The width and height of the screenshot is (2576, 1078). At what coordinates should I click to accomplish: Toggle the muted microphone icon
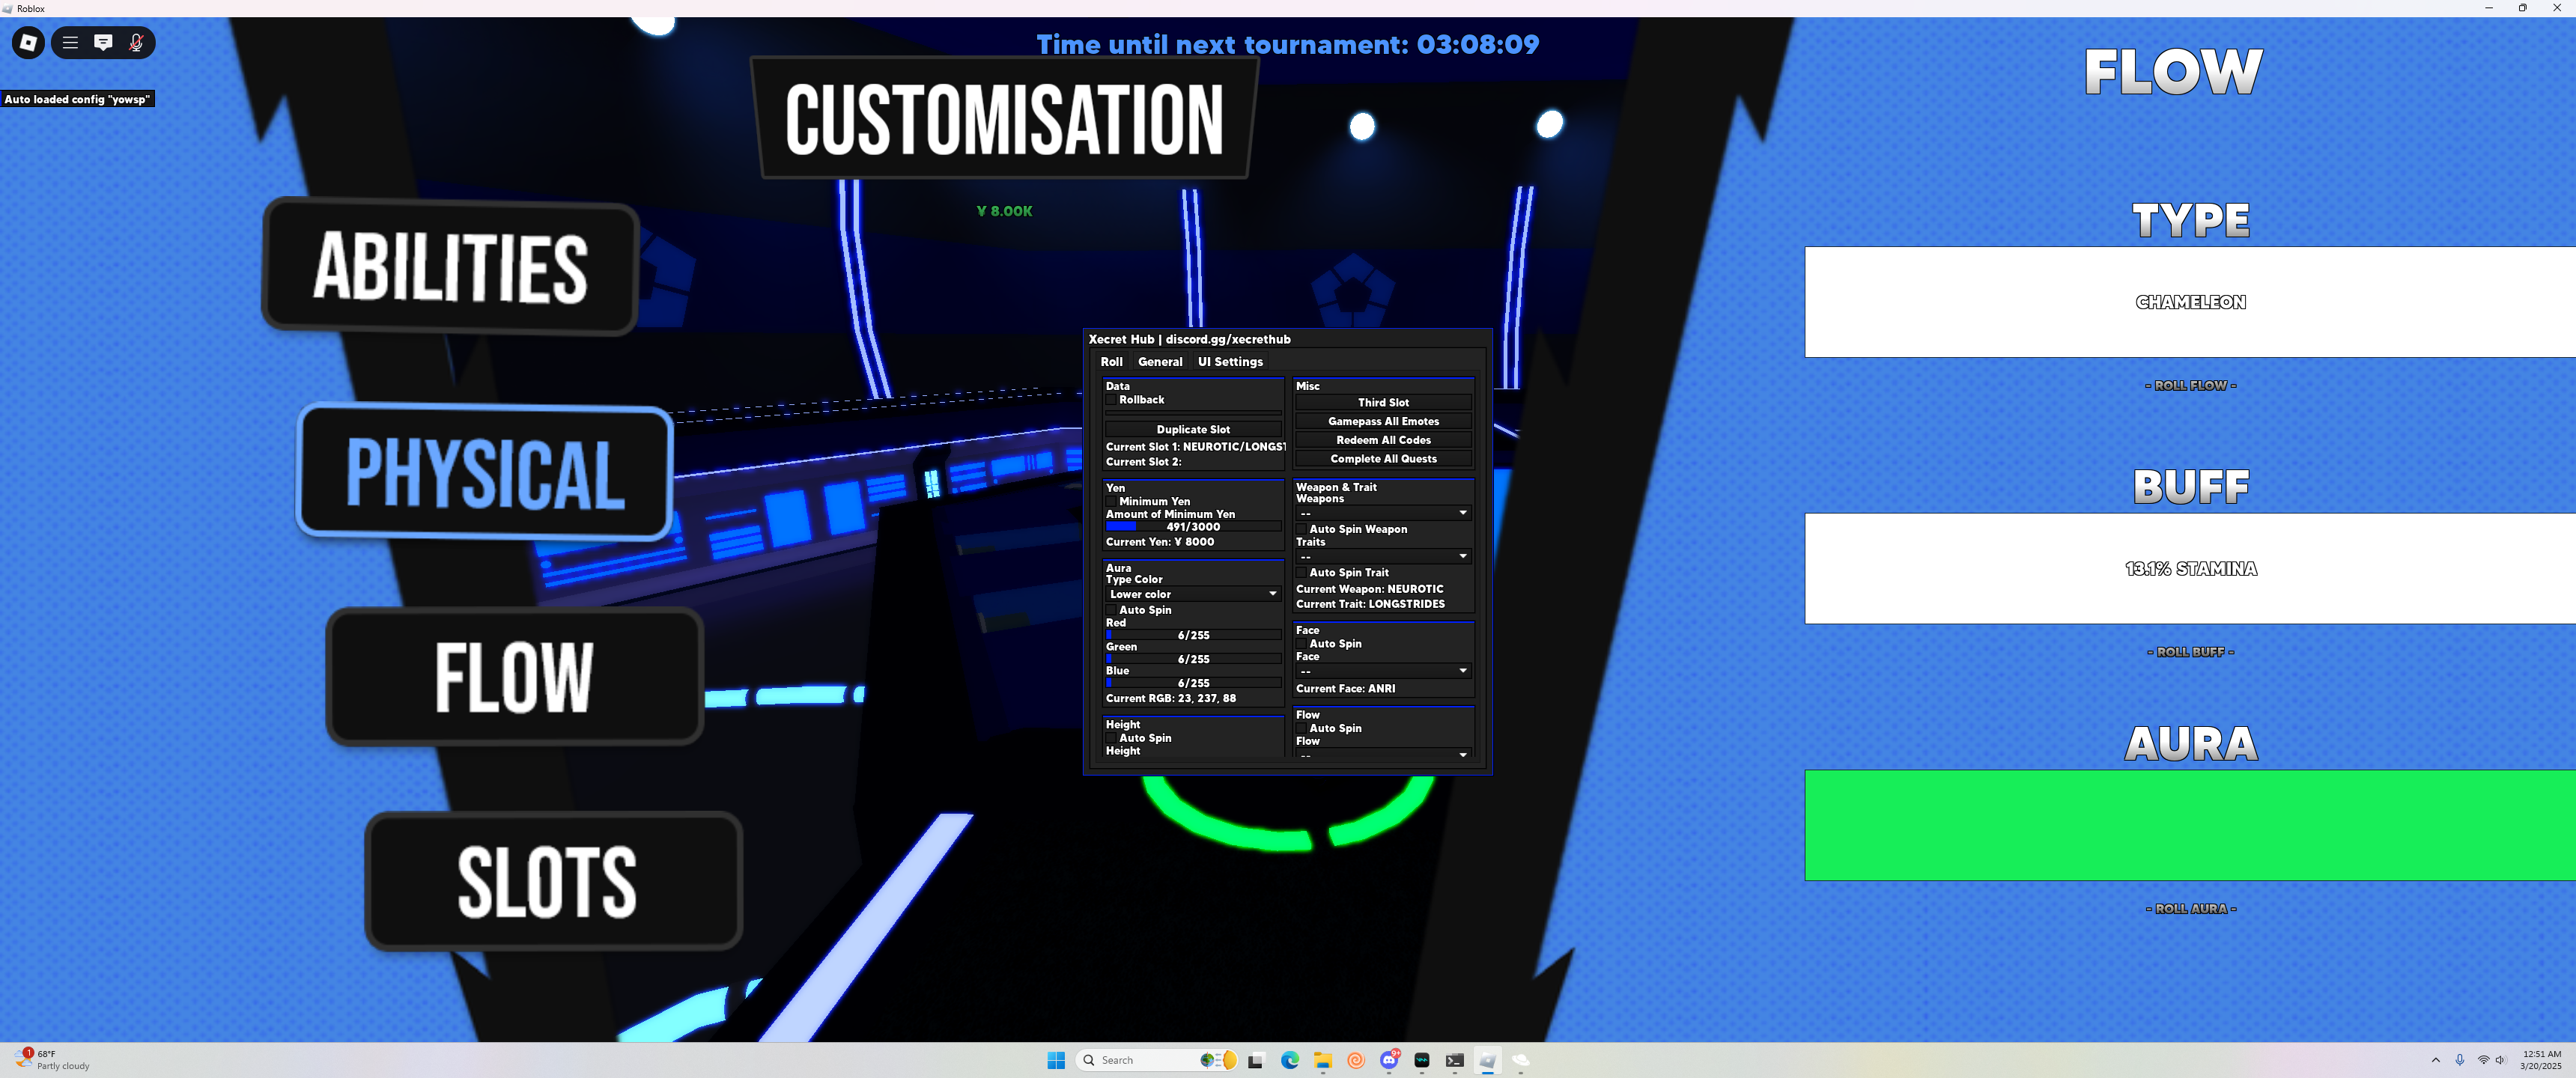pyautogui.click(x=136, y=42)
